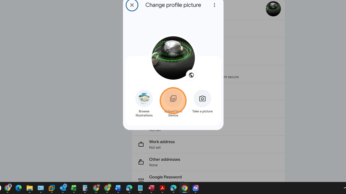Viewport: 346px width, 194px height.
Task: Click the globe visibility badge on the picture
Action: coord(191,75)
